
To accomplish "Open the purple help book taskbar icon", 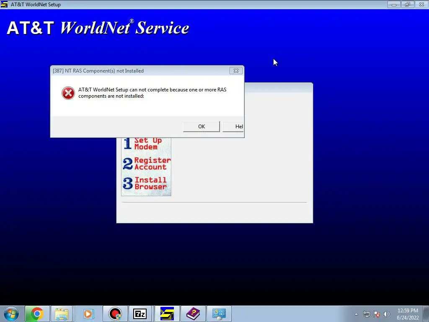I will pos(193,314).
